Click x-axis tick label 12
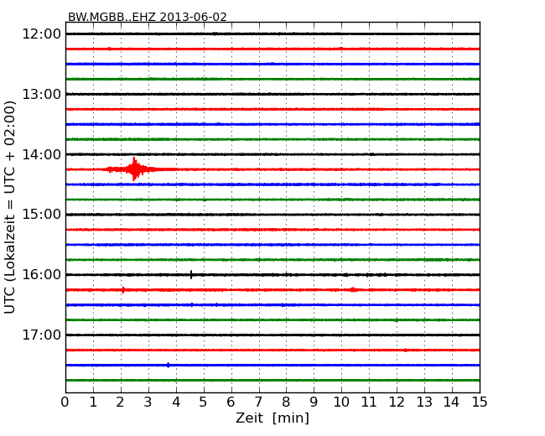 (x=397, y=402)
